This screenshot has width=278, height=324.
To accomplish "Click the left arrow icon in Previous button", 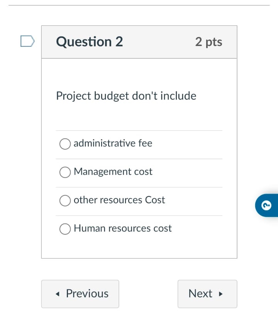I will pyautogui.click(x=57, y=294).
